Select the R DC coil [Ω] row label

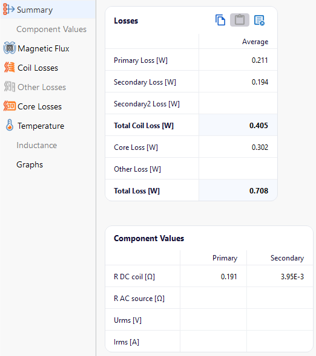coord(134,277)
